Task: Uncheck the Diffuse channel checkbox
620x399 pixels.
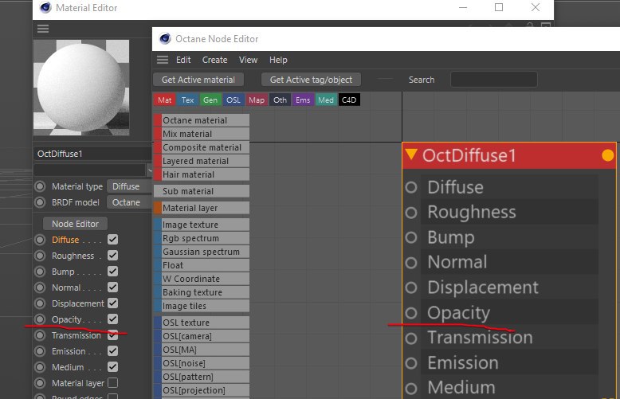Action: point(112,240)
